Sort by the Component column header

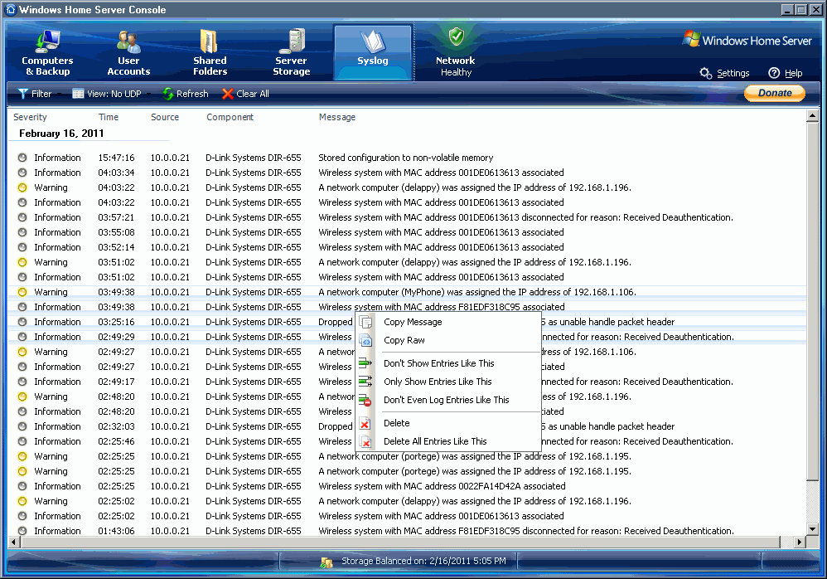230,117
